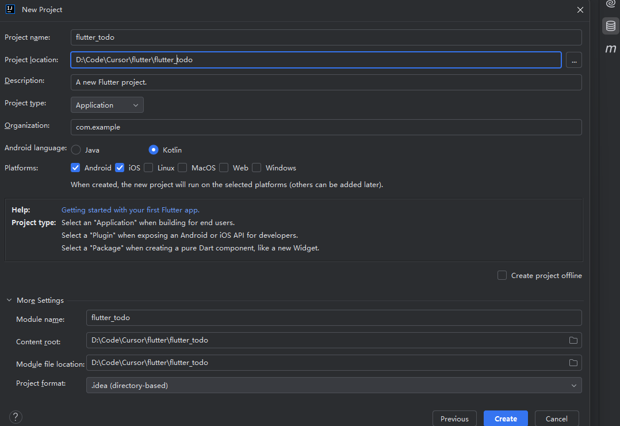Toggle the Android platform checkbox
Viewport: 620px width, 426px height.
click(75, 168)
